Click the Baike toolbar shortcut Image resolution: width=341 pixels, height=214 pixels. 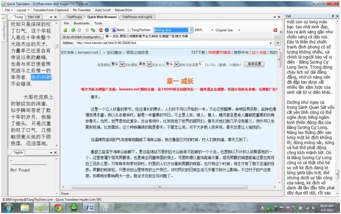point(118,30)
